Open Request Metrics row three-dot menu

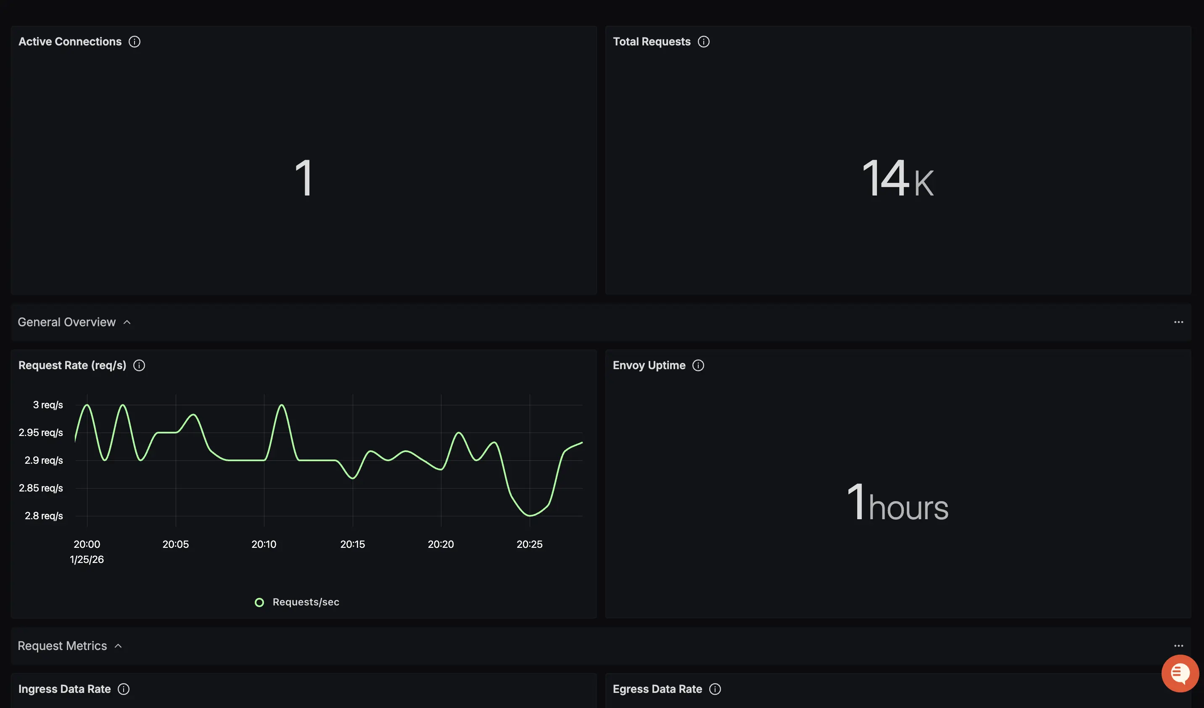[x=1178, y=646]
